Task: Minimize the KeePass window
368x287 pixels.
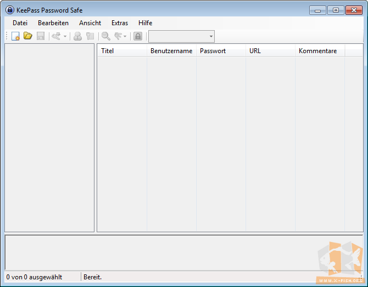Action: [317, 10]
